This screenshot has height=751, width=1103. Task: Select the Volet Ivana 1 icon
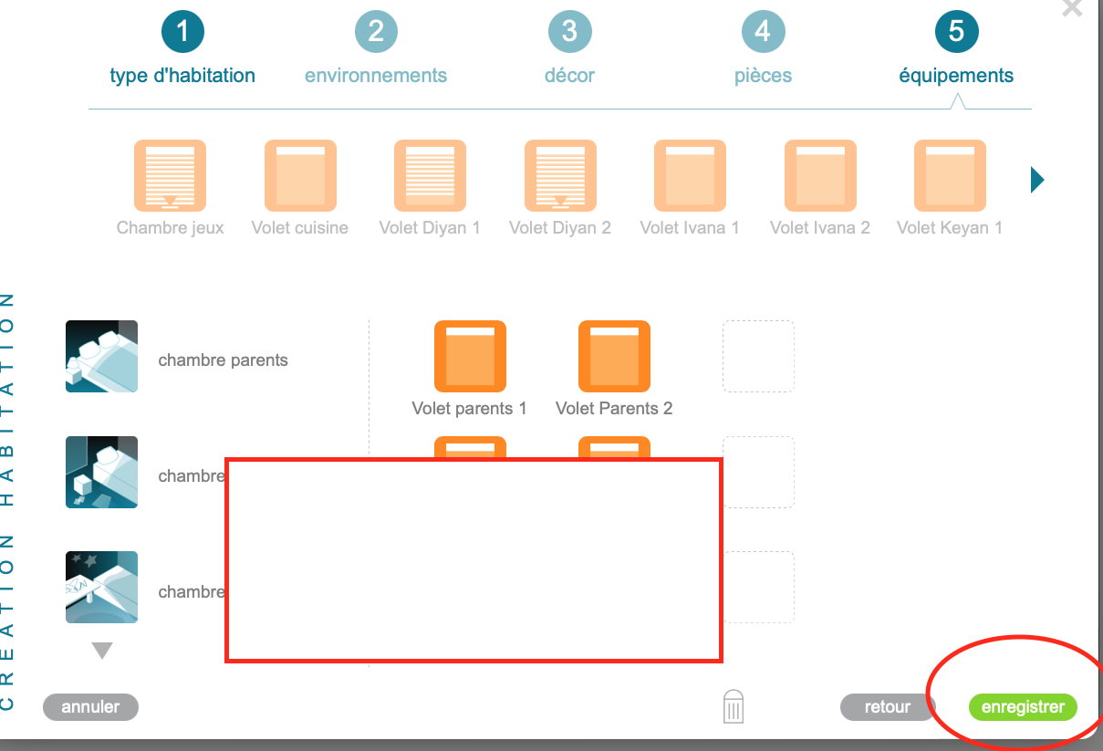point(690,176)
